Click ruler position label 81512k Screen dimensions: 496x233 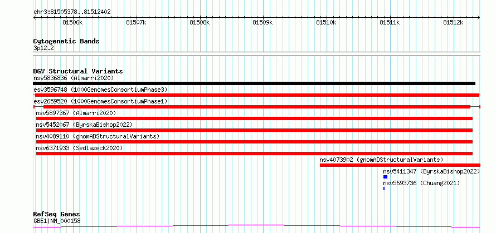point(453,22)
